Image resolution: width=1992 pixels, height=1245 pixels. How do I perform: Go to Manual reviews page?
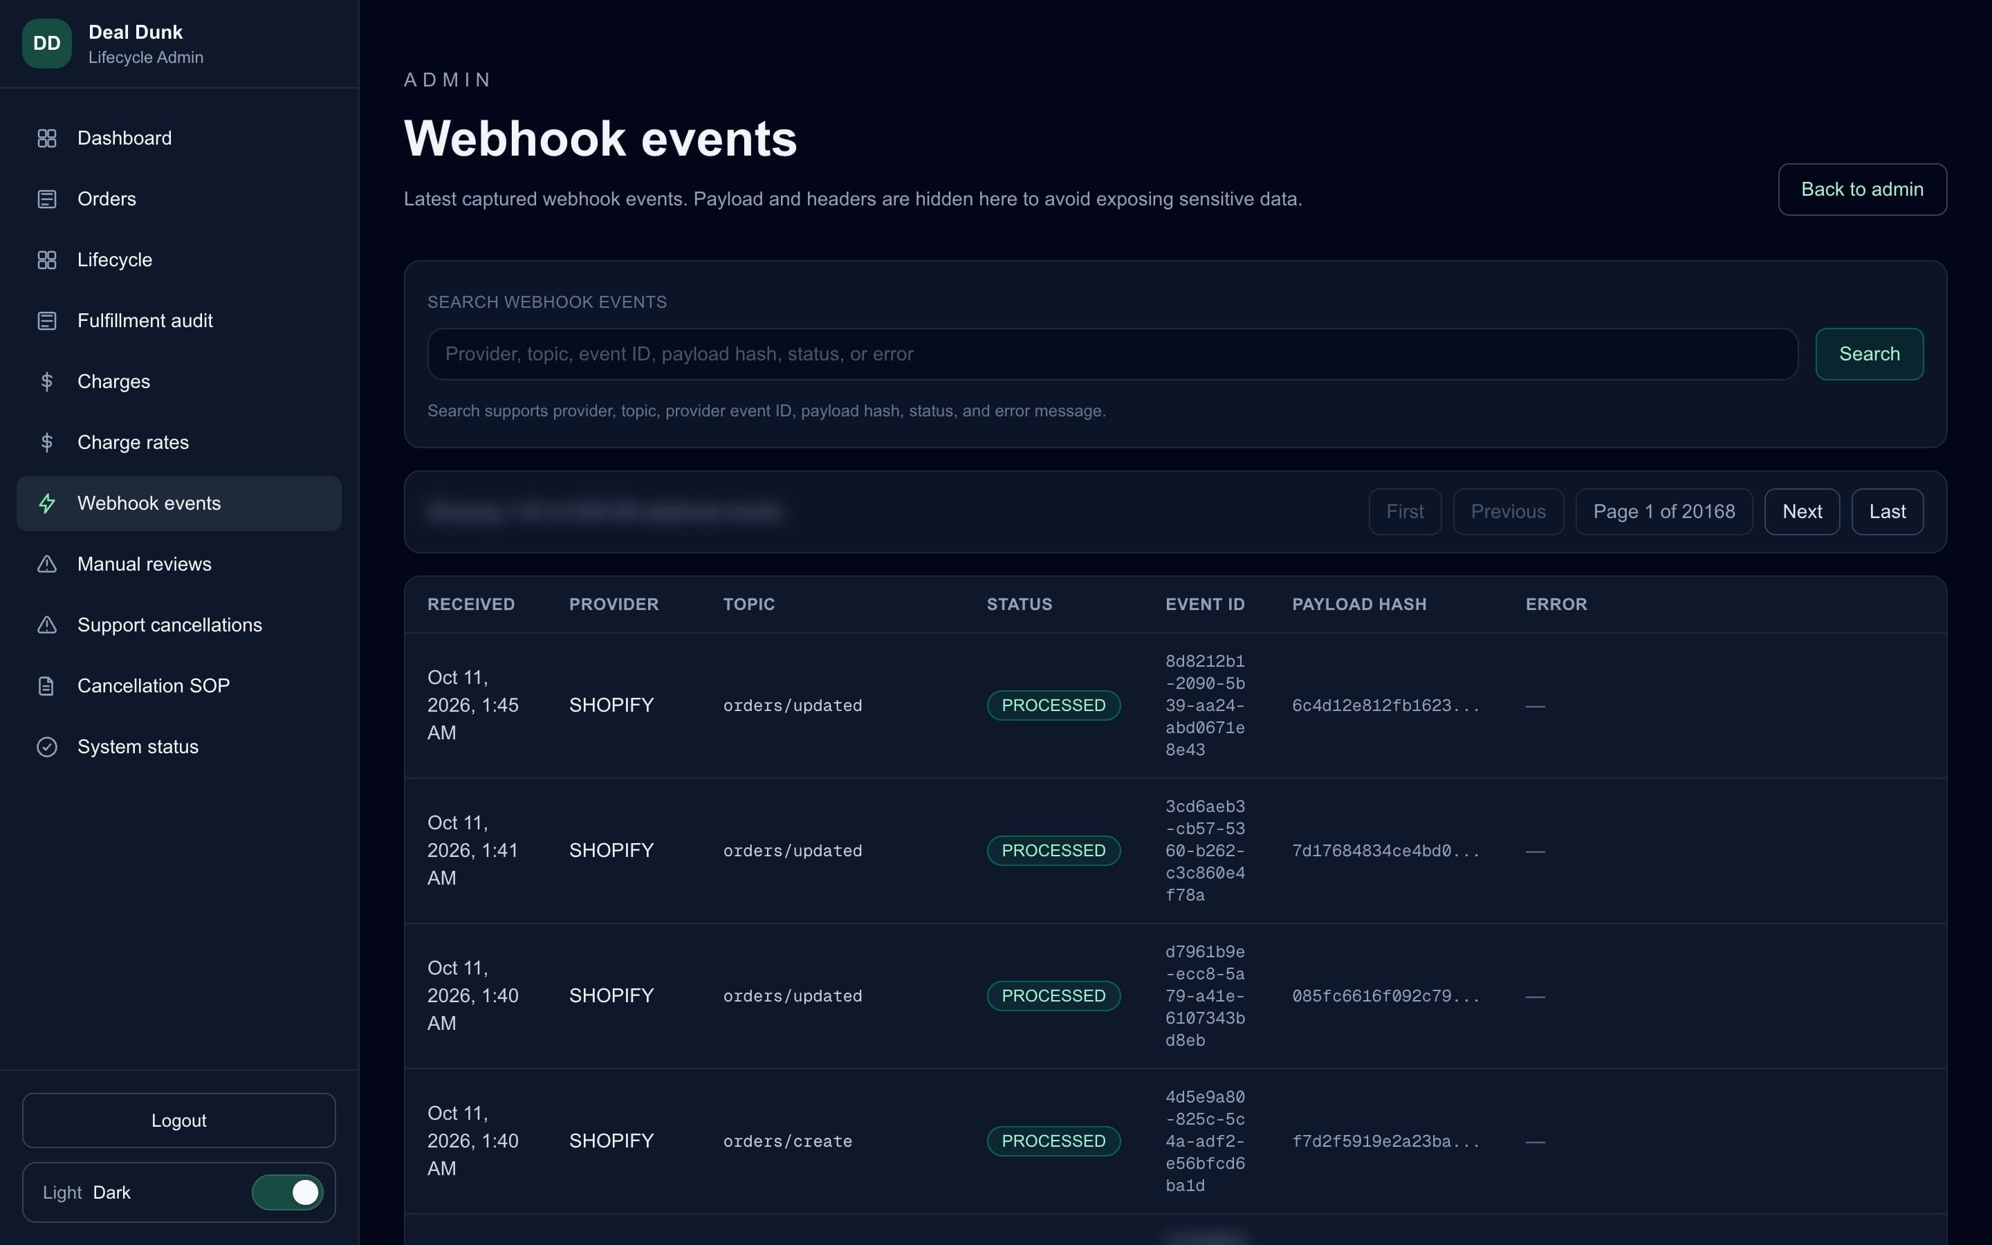coord(178,565)
